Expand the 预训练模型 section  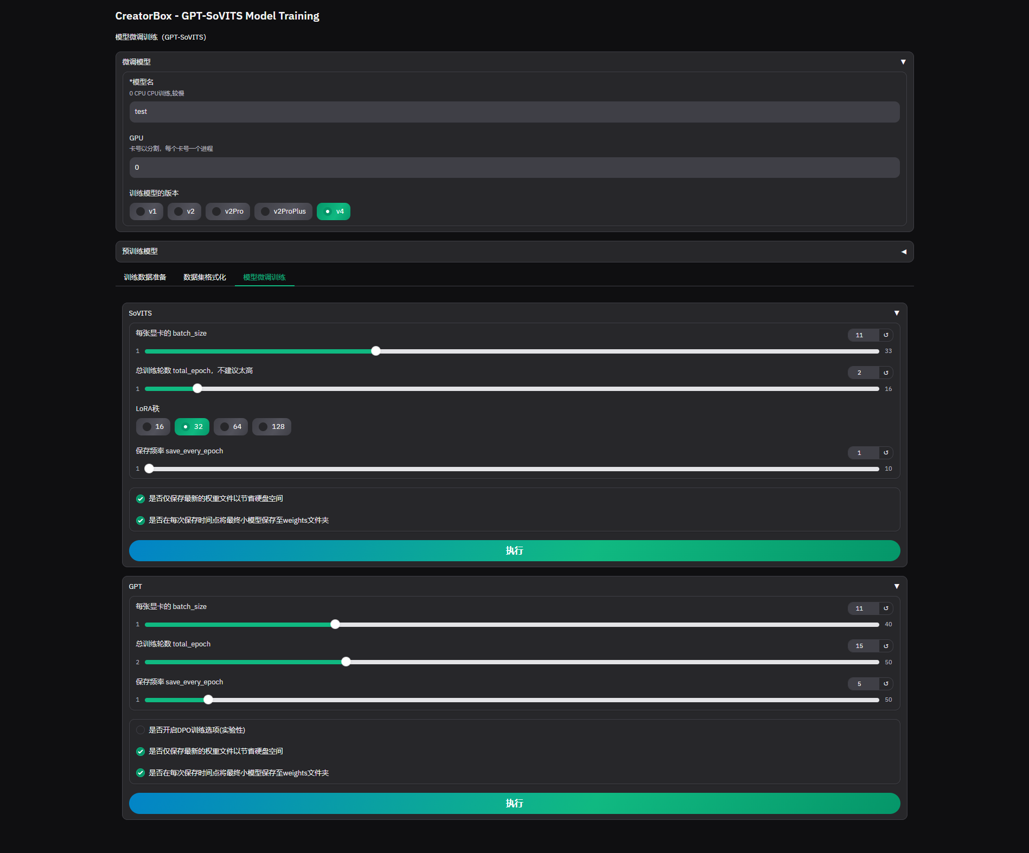(x=903, y=252)
